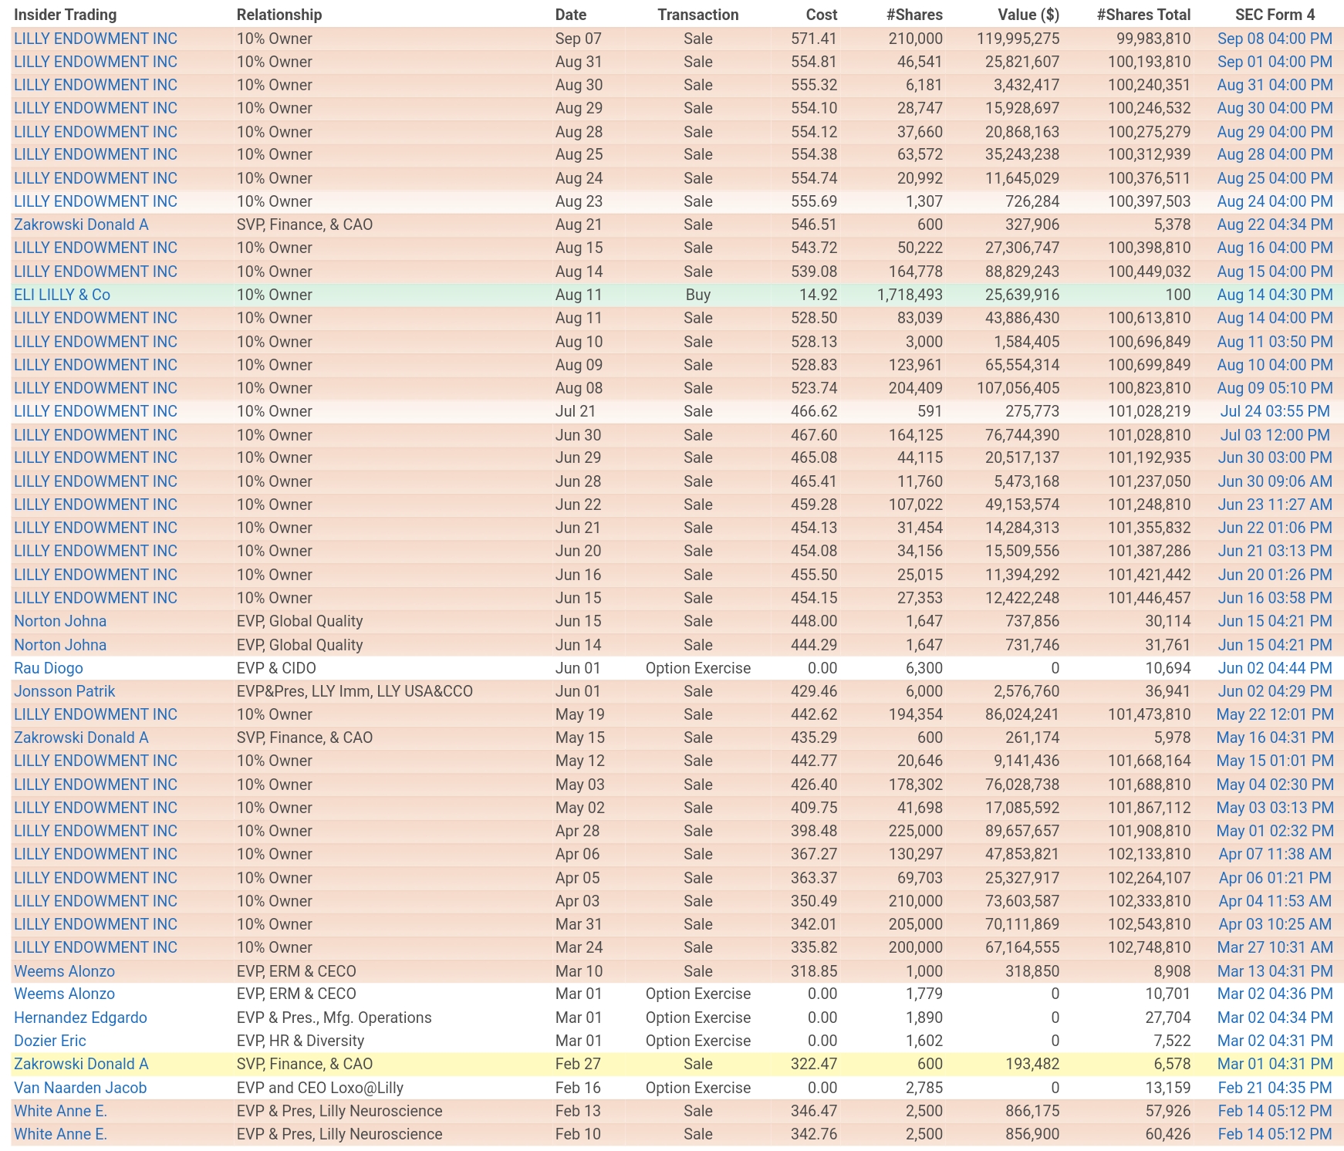
Task: Select Option Exercise in Van Naarden Jacob row
Action: tap(698, 1088)
